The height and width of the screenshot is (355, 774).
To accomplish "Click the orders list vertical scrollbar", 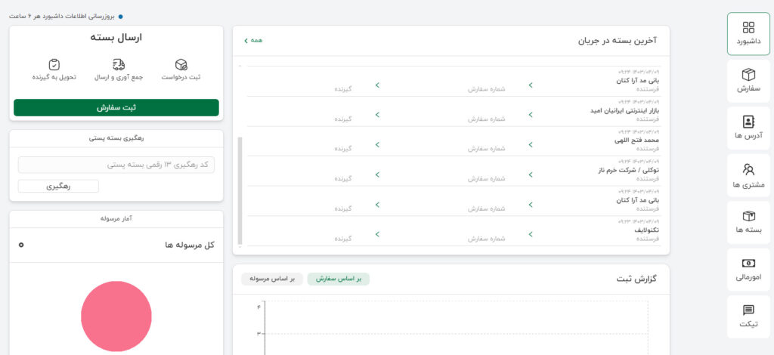I will (240, 191).
